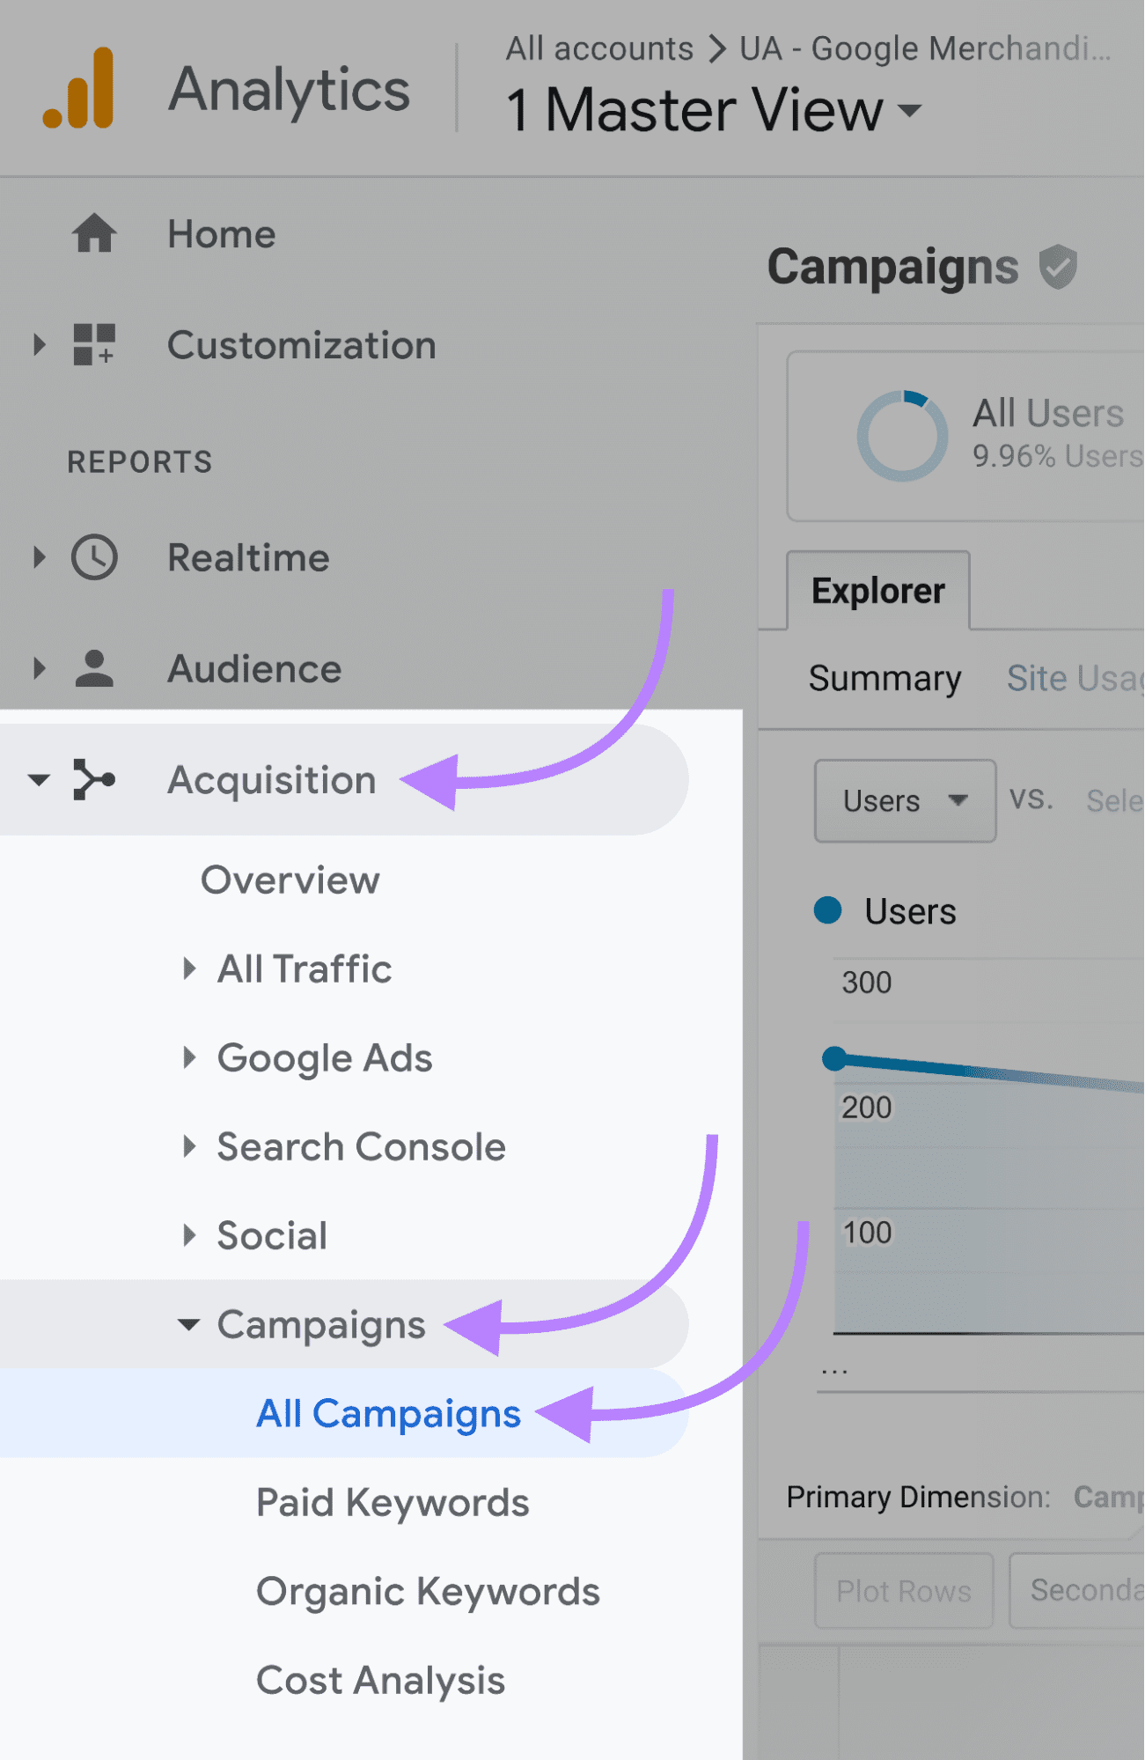Open Acquisition Overview report

(x=290, y=880)
